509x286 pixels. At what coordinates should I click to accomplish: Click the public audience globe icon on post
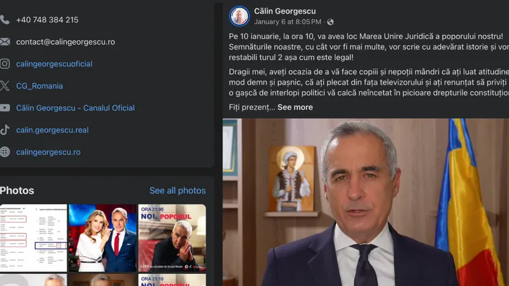click(330, 22)
